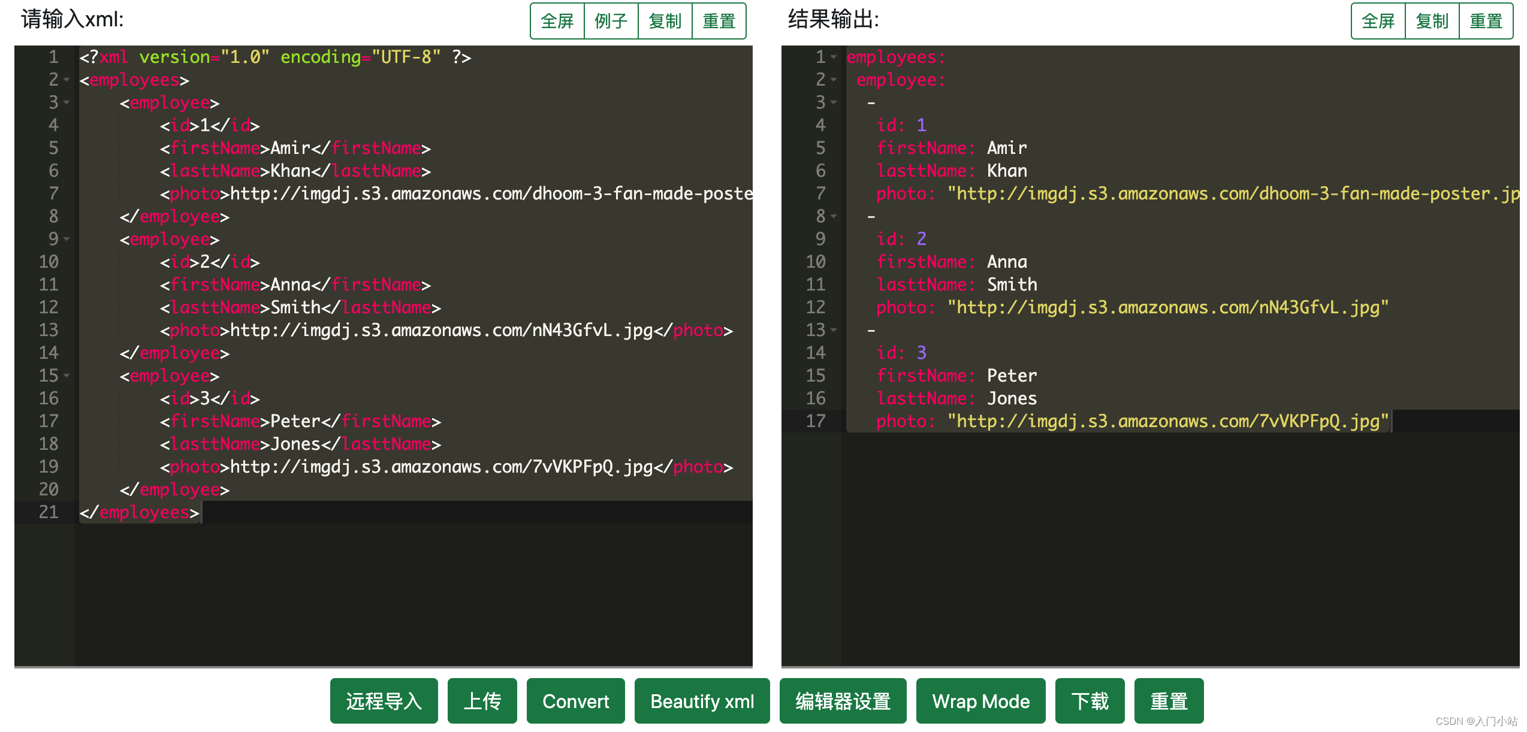Screen dimensions: 1527x732
Task: Collapse the employees fold arrow in XML input
Action: (67, 80)
